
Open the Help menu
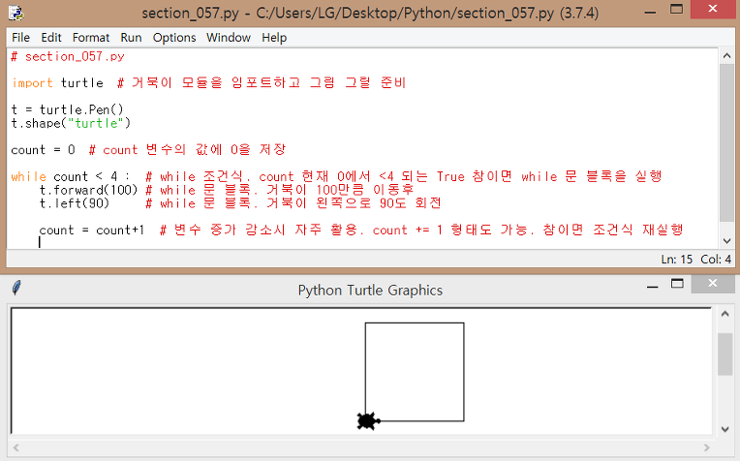click(x=274, y=37)
